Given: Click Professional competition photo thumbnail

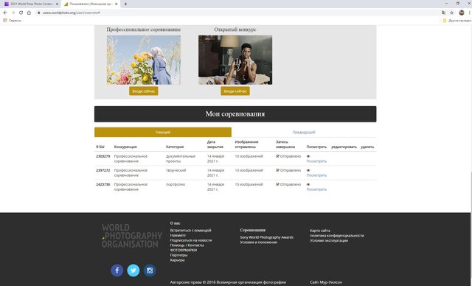Looking at the screenshot, I should [144, 60].
